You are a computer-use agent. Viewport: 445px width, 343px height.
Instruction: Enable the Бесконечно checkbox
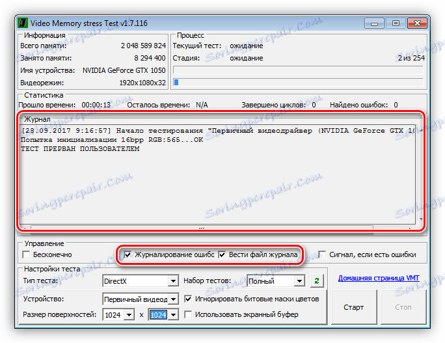coord(26,254)
